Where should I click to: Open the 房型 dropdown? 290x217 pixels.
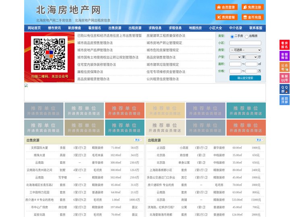[245, 50]
